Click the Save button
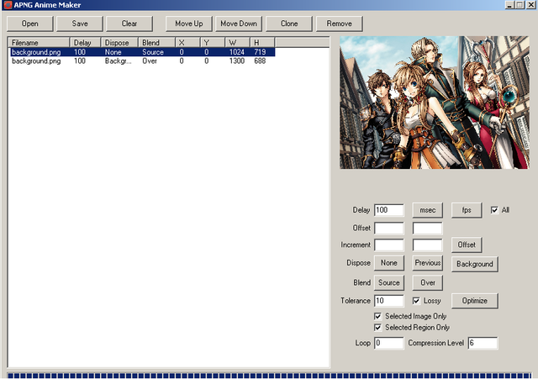 tap(80, 24)
